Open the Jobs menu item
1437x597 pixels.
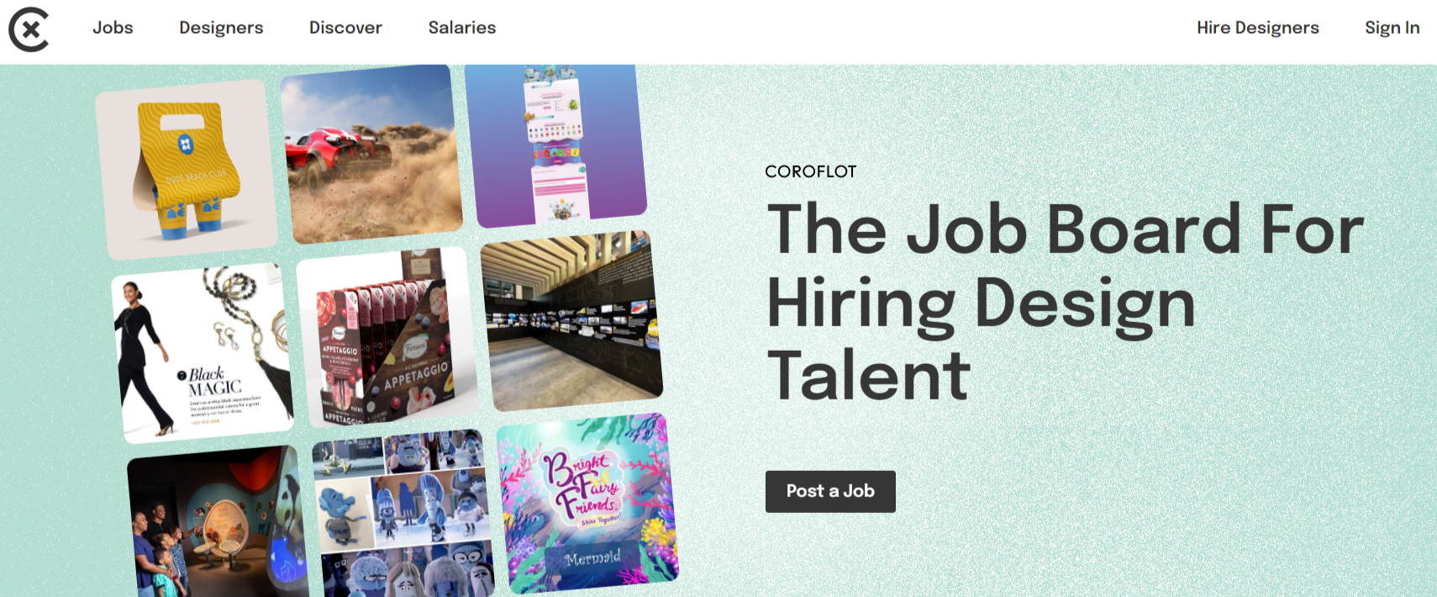coord(113,28)
